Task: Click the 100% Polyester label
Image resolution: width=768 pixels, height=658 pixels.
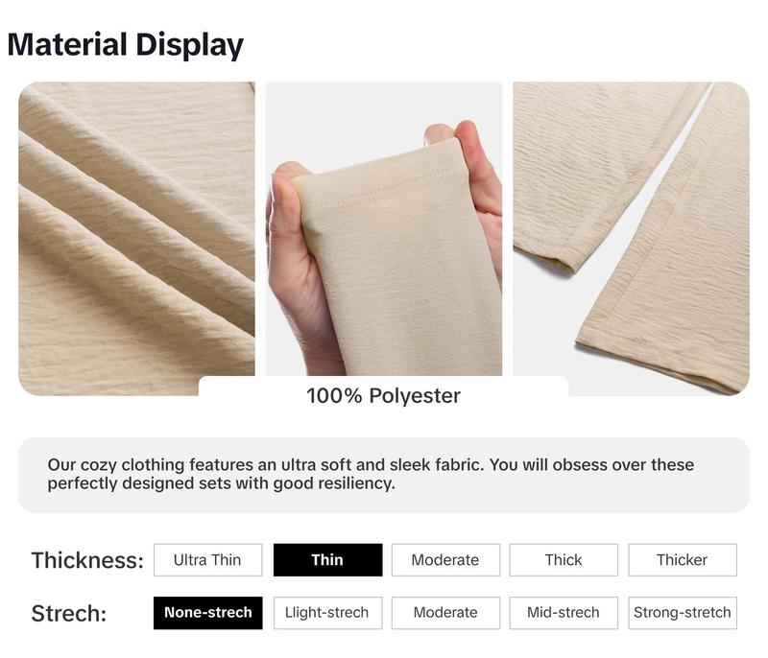Action: point(383,396)
